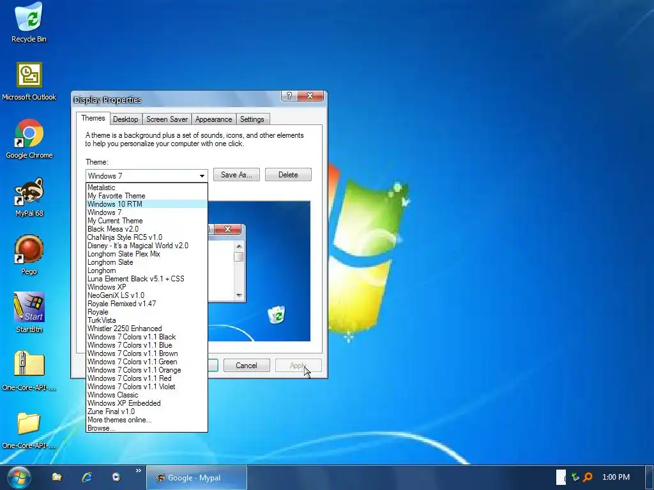Open the Settings tab
654x490 pixels.
coord(252,119)
